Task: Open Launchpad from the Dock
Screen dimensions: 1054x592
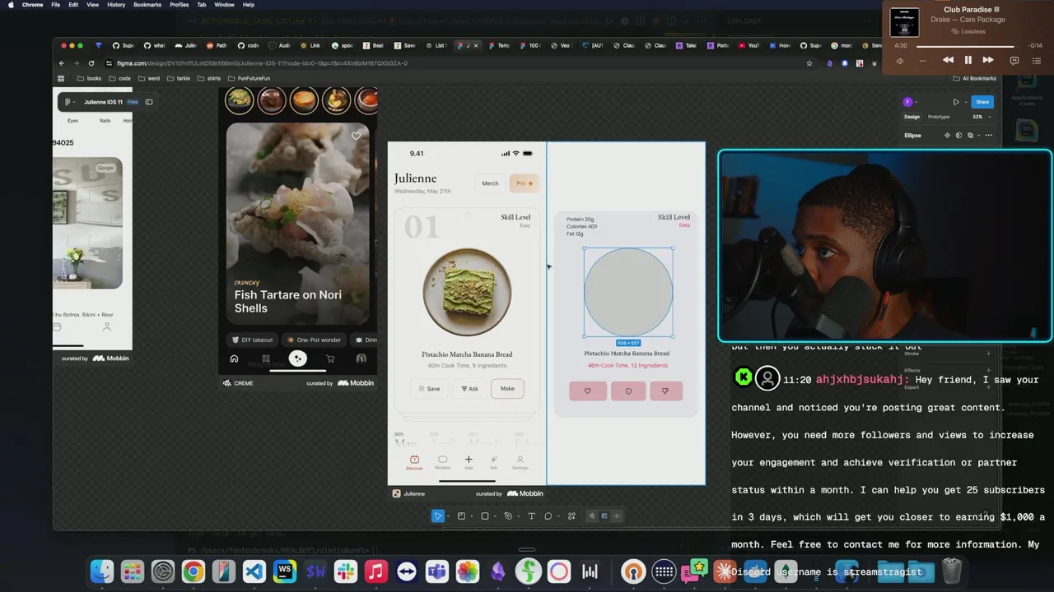Action: coord(133,571)
